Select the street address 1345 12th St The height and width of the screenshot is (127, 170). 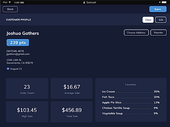14,60
